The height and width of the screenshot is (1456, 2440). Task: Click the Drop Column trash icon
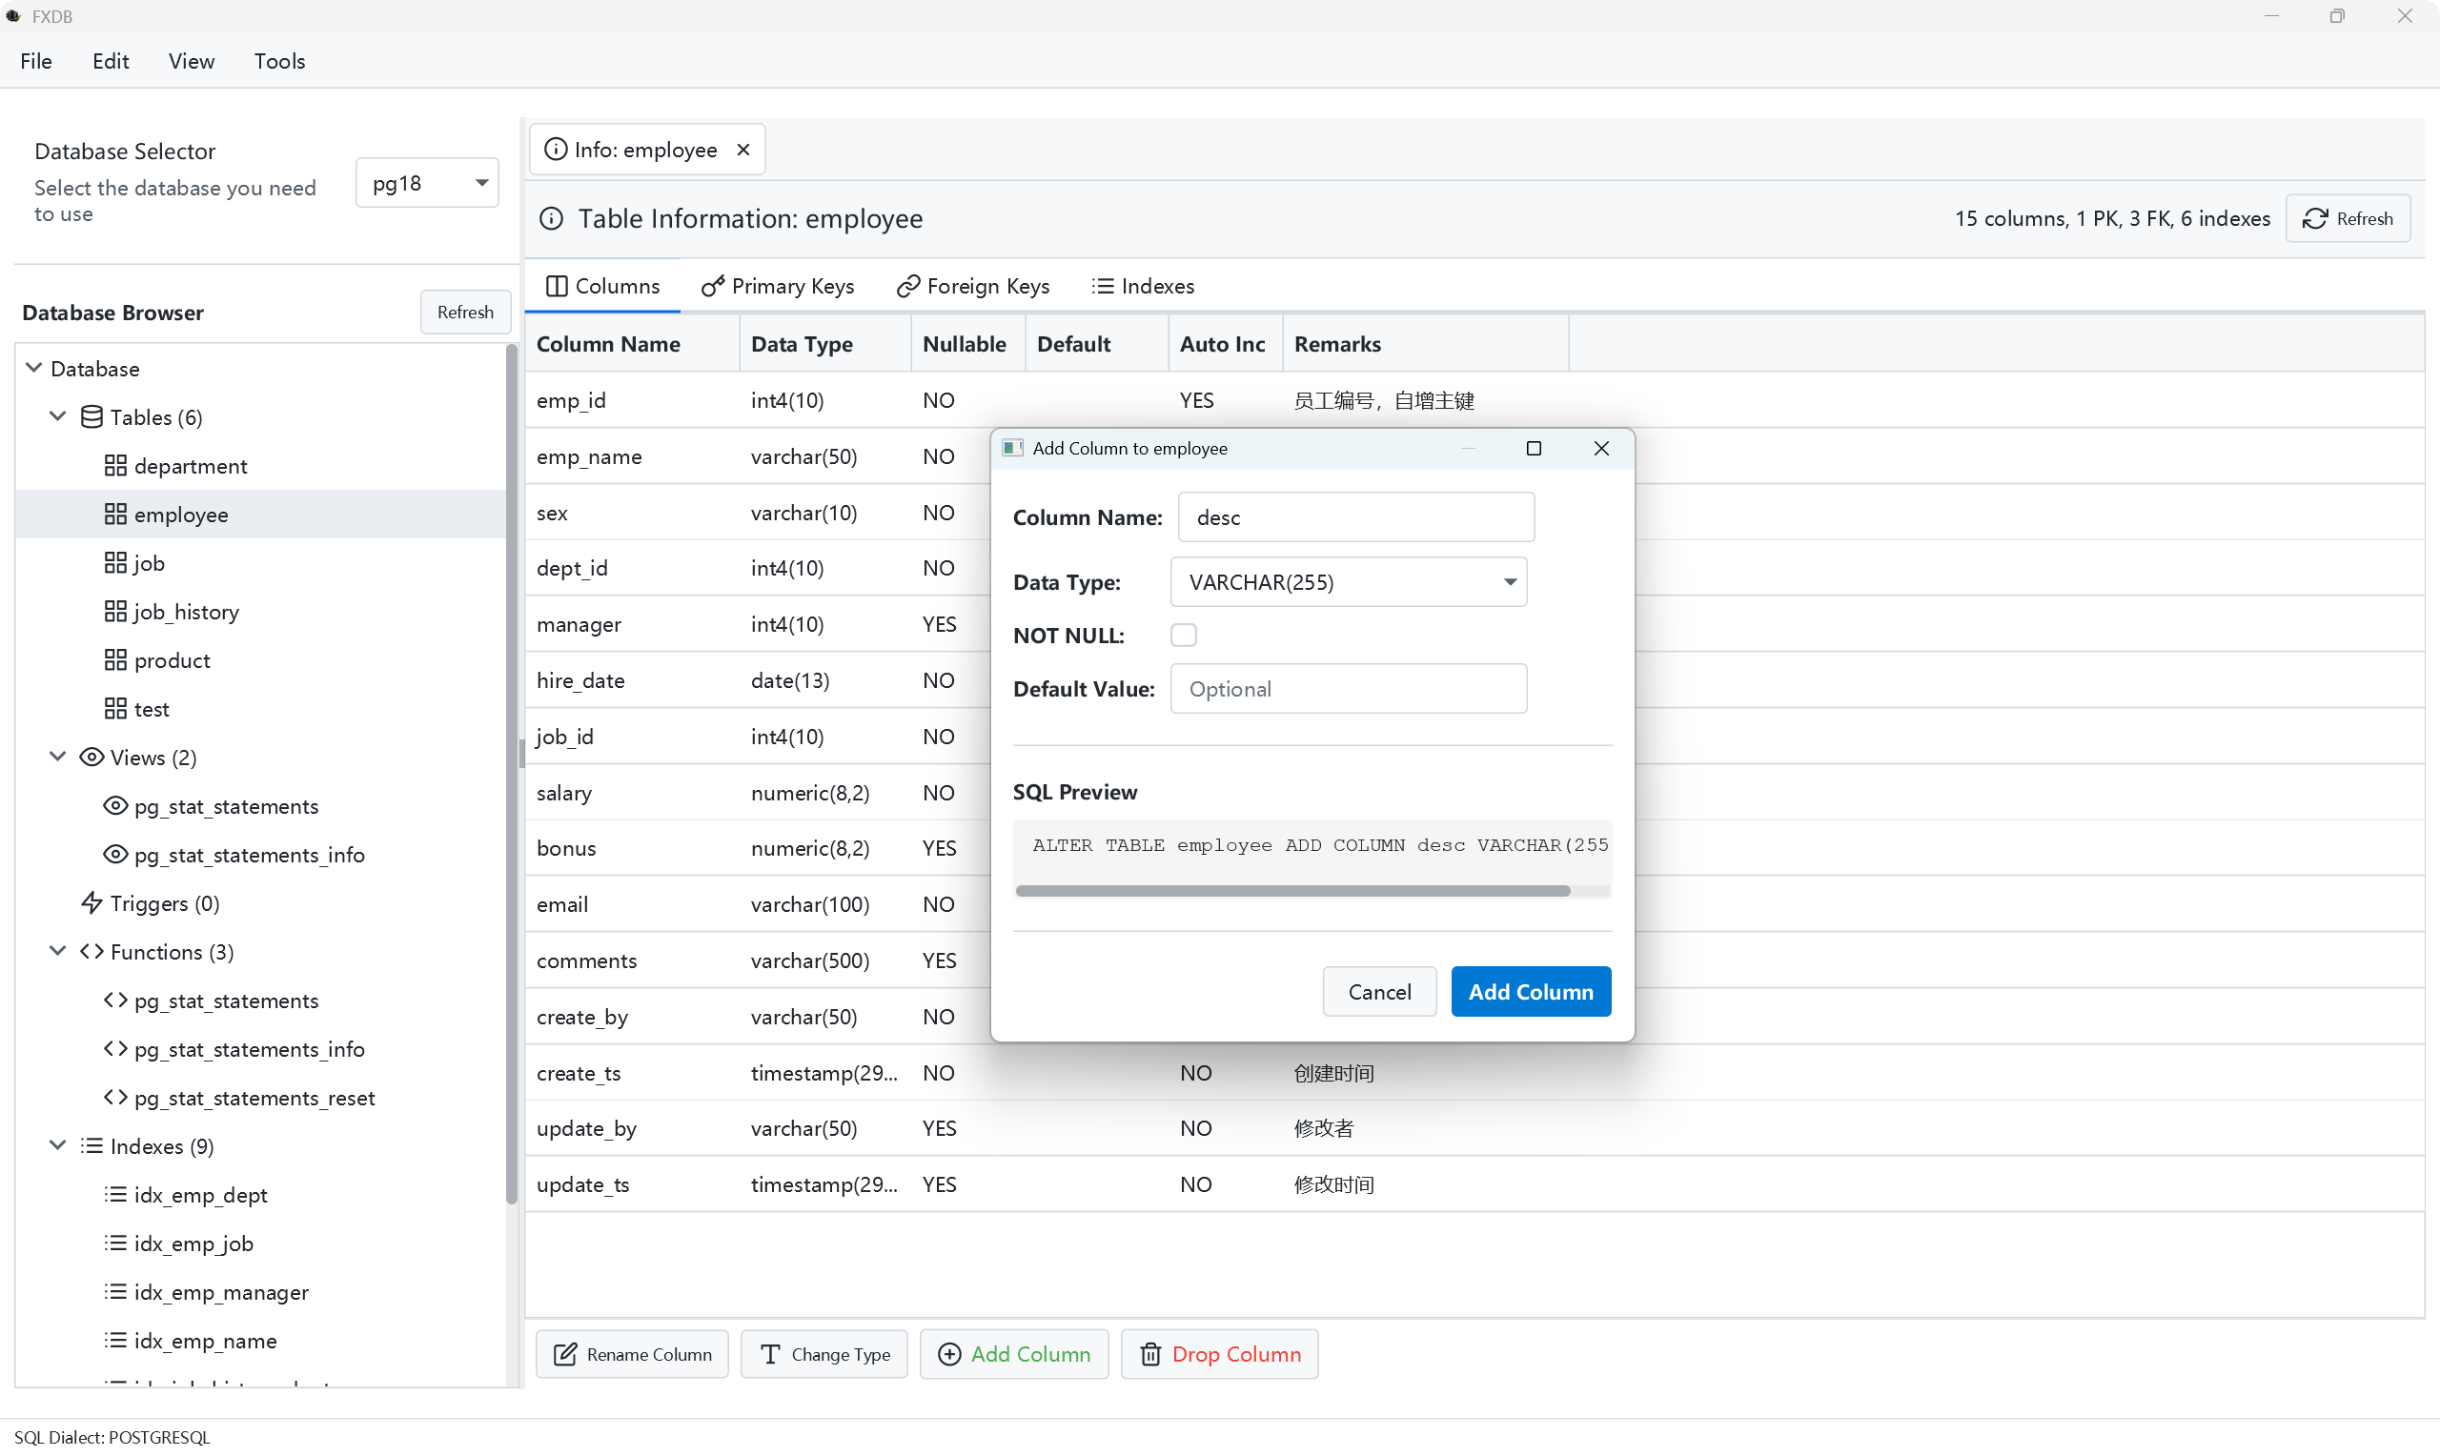point(1149,1354)
